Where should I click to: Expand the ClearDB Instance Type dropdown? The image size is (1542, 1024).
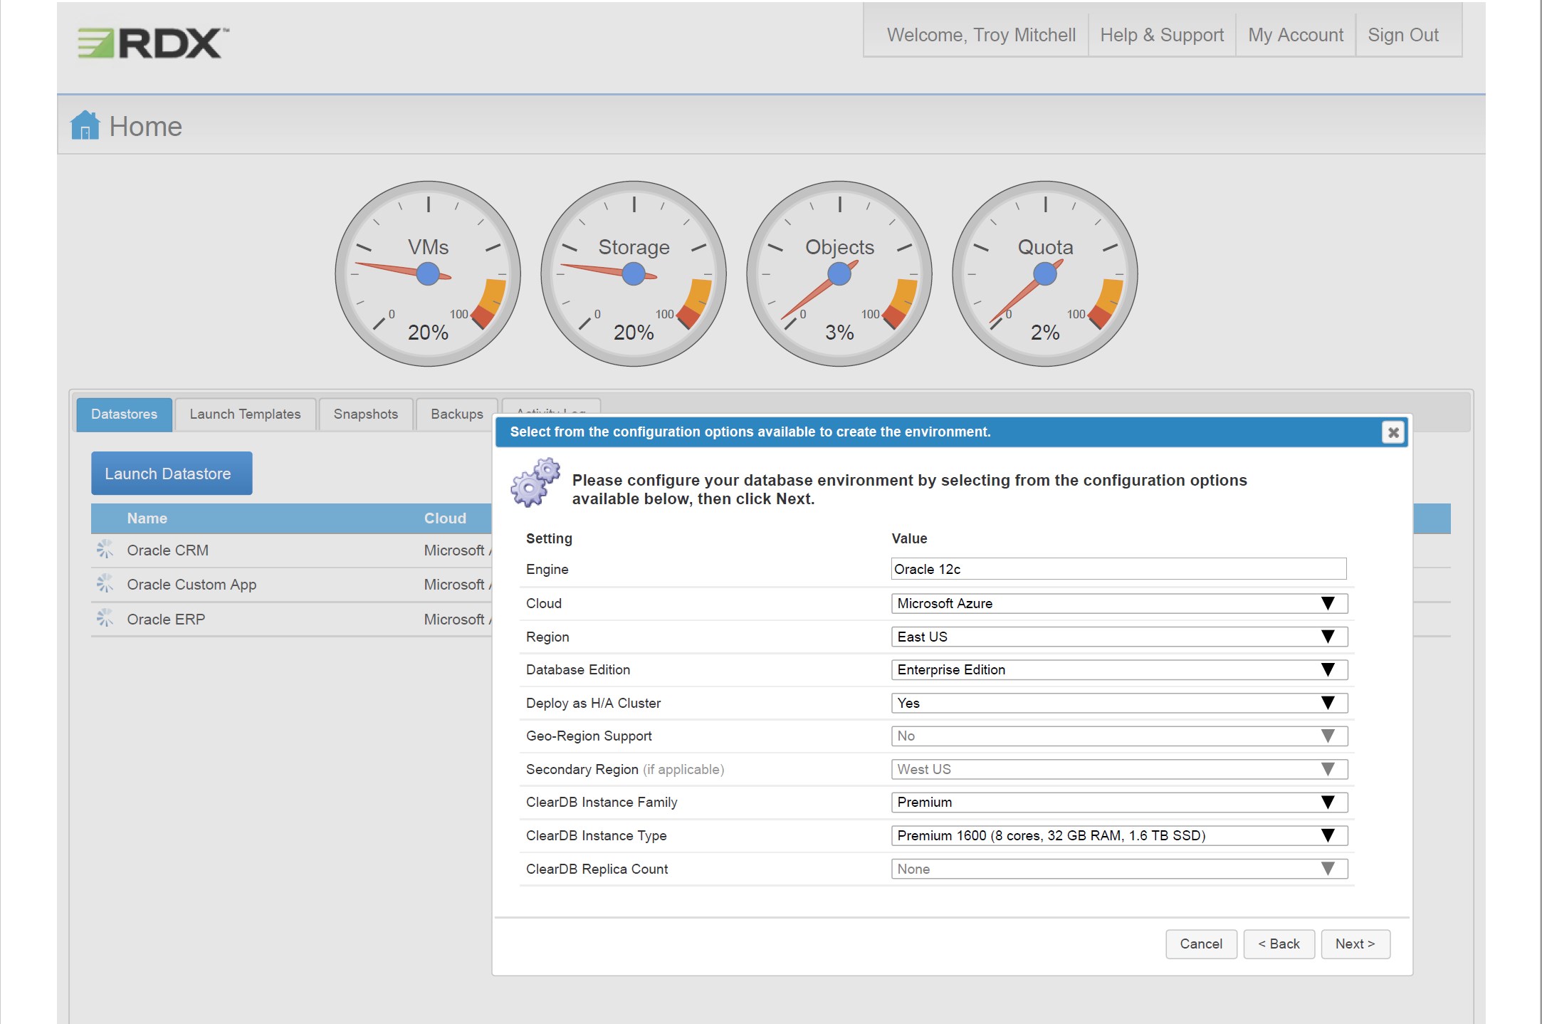pyautogui.click(x=1118, y=835)
